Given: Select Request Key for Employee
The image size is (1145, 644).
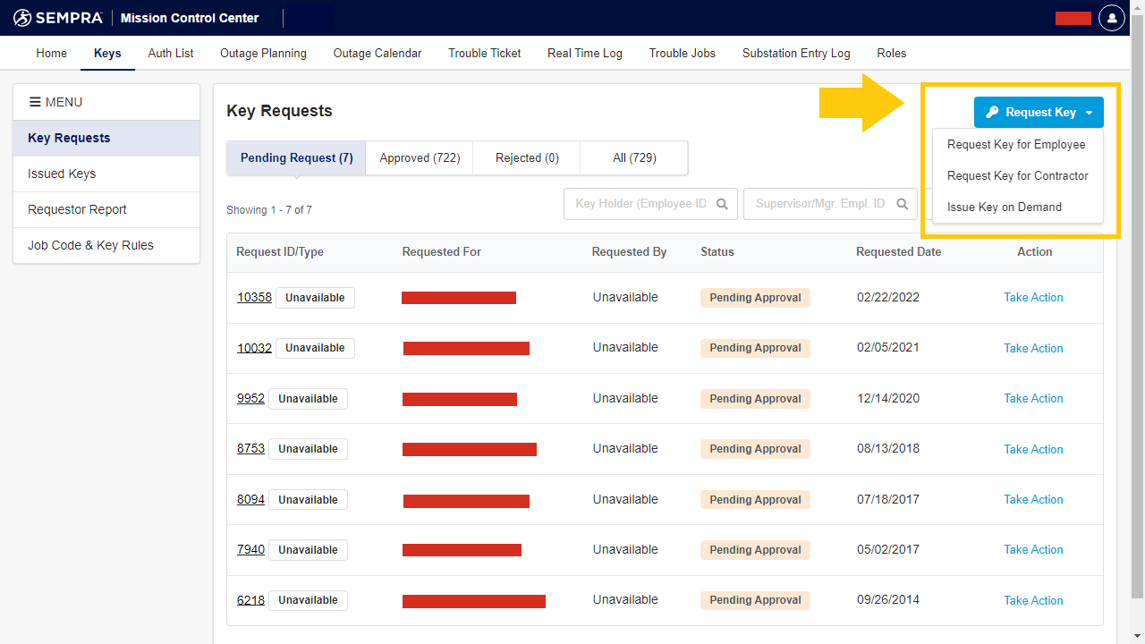Looking at the screenshot, I should (1016, 145).
